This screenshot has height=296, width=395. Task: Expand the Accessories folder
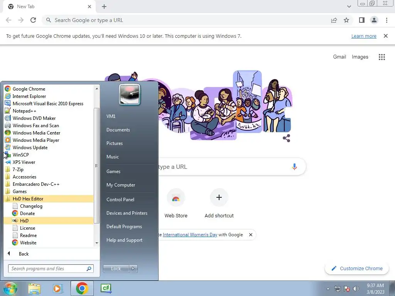pyautogui.click(x=49, y=177)
